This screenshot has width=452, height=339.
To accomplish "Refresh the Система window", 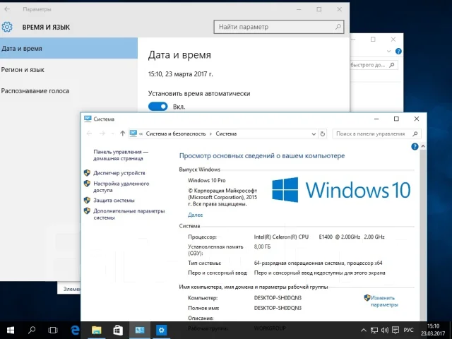I will pos(323,133).
